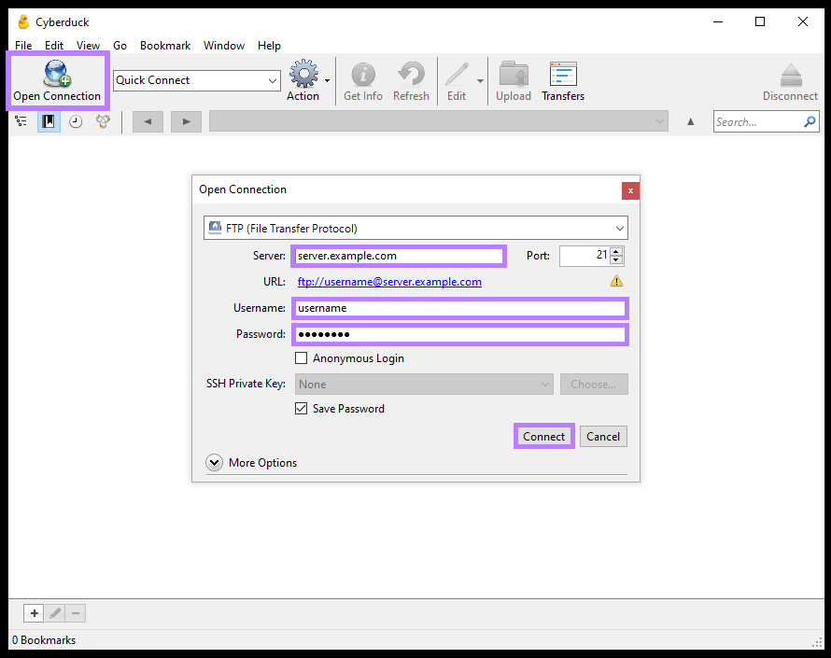Image resolution: width=831 pixels, height=658 pixels.
Task: Show the History view
Action: click(x=75, y=121)
